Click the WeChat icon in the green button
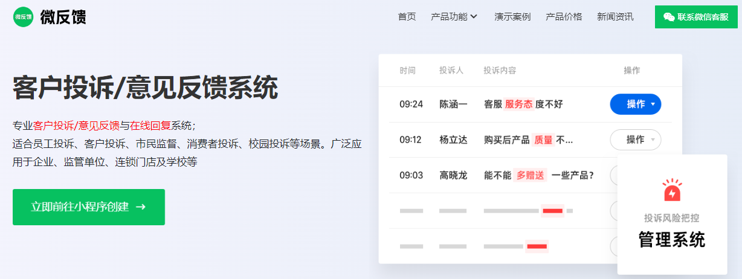This screenshot has height=279, width=742. pyautogui.click(x=668, y=17)
